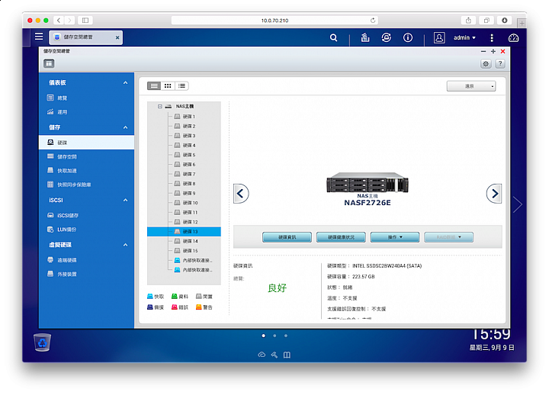Open the 還原 dropdown at top right
The height and width of the screenshot is (395, 549).
[471, 86]
